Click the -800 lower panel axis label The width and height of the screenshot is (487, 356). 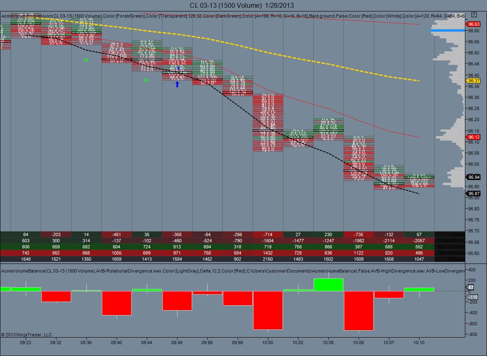474,335
